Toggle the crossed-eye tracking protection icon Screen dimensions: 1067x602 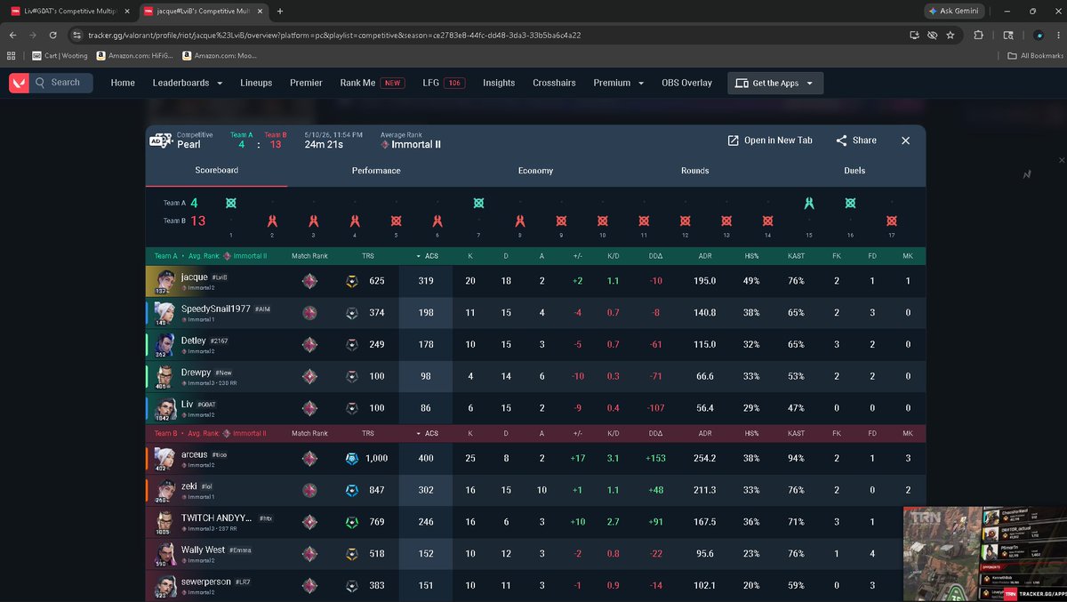(932, 35)
